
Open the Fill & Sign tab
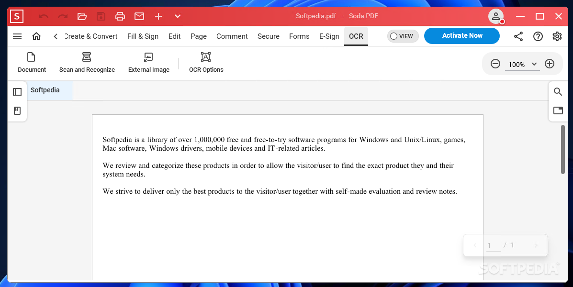coord(143,36)
